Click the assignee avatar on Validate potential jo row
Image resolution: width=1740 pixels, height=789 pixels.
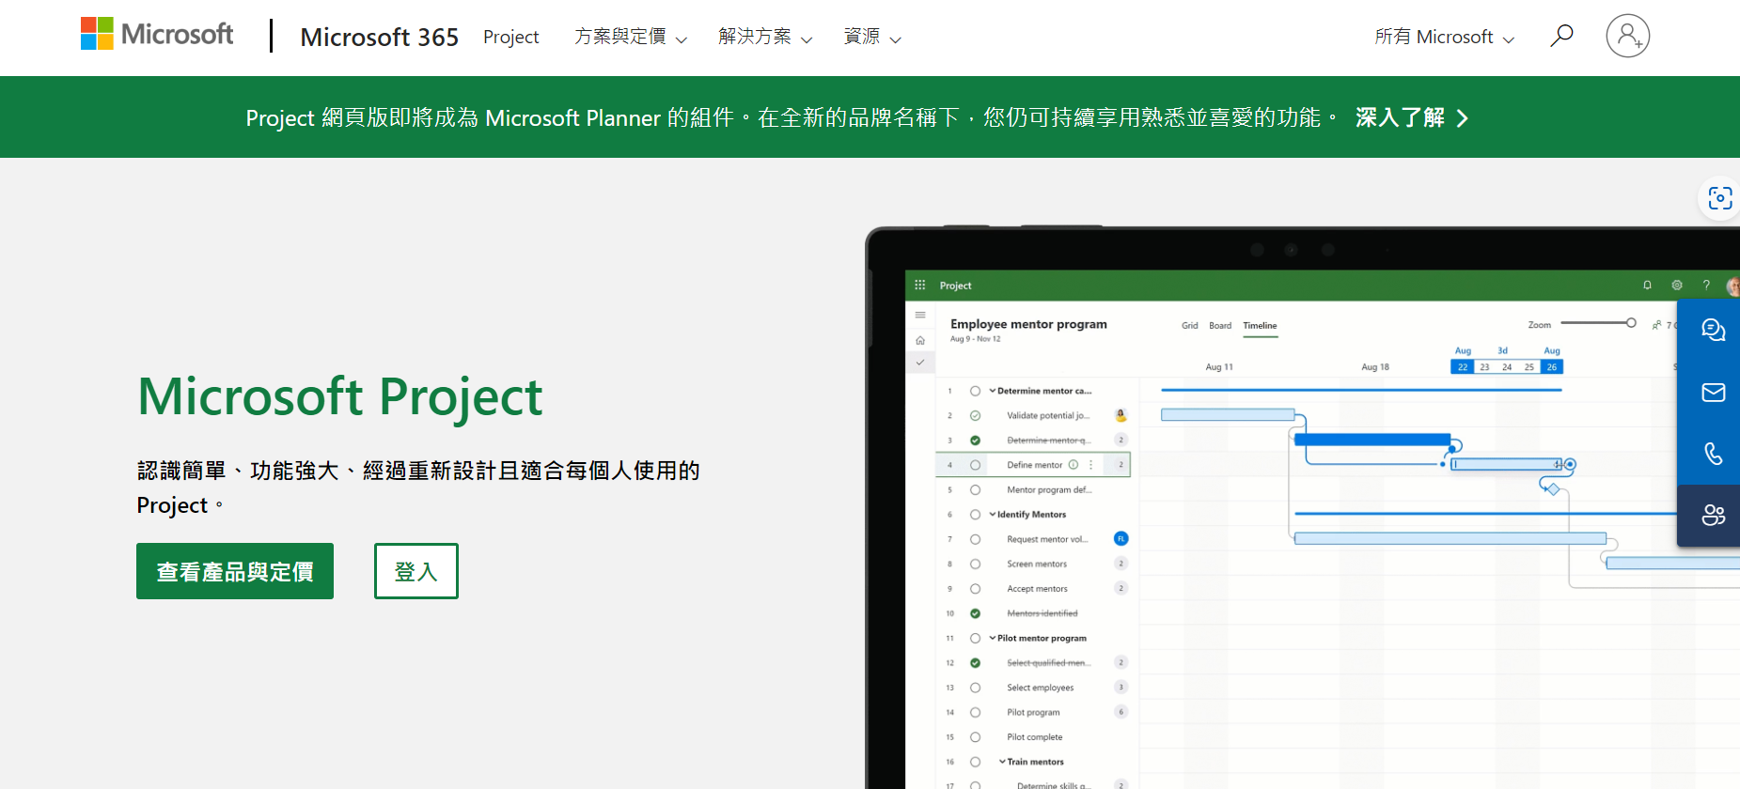click(x=1121, y=414)
